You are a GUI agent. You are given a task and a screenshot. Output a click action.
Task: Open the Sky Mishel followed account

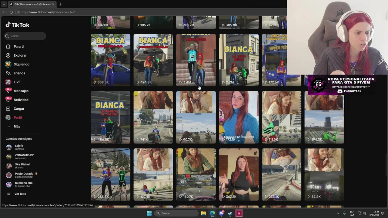pos(18,166)
